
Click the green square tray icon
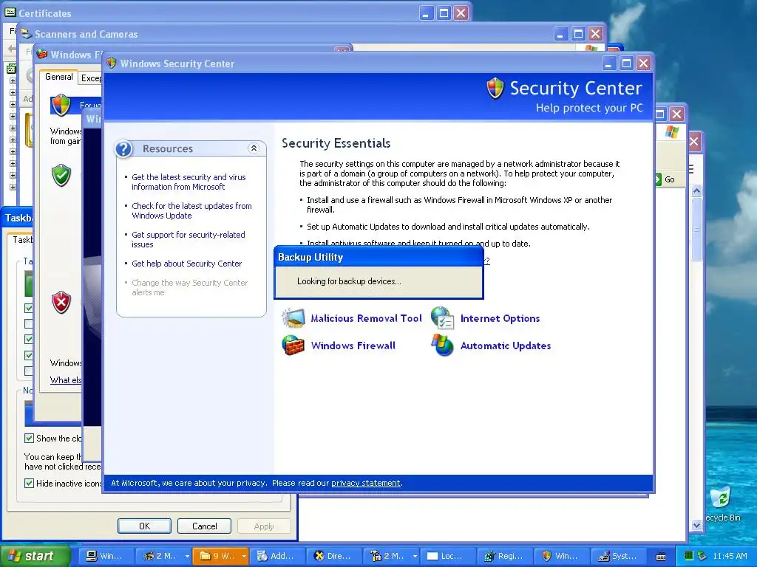pyautogui.click(x=689, y=556)
